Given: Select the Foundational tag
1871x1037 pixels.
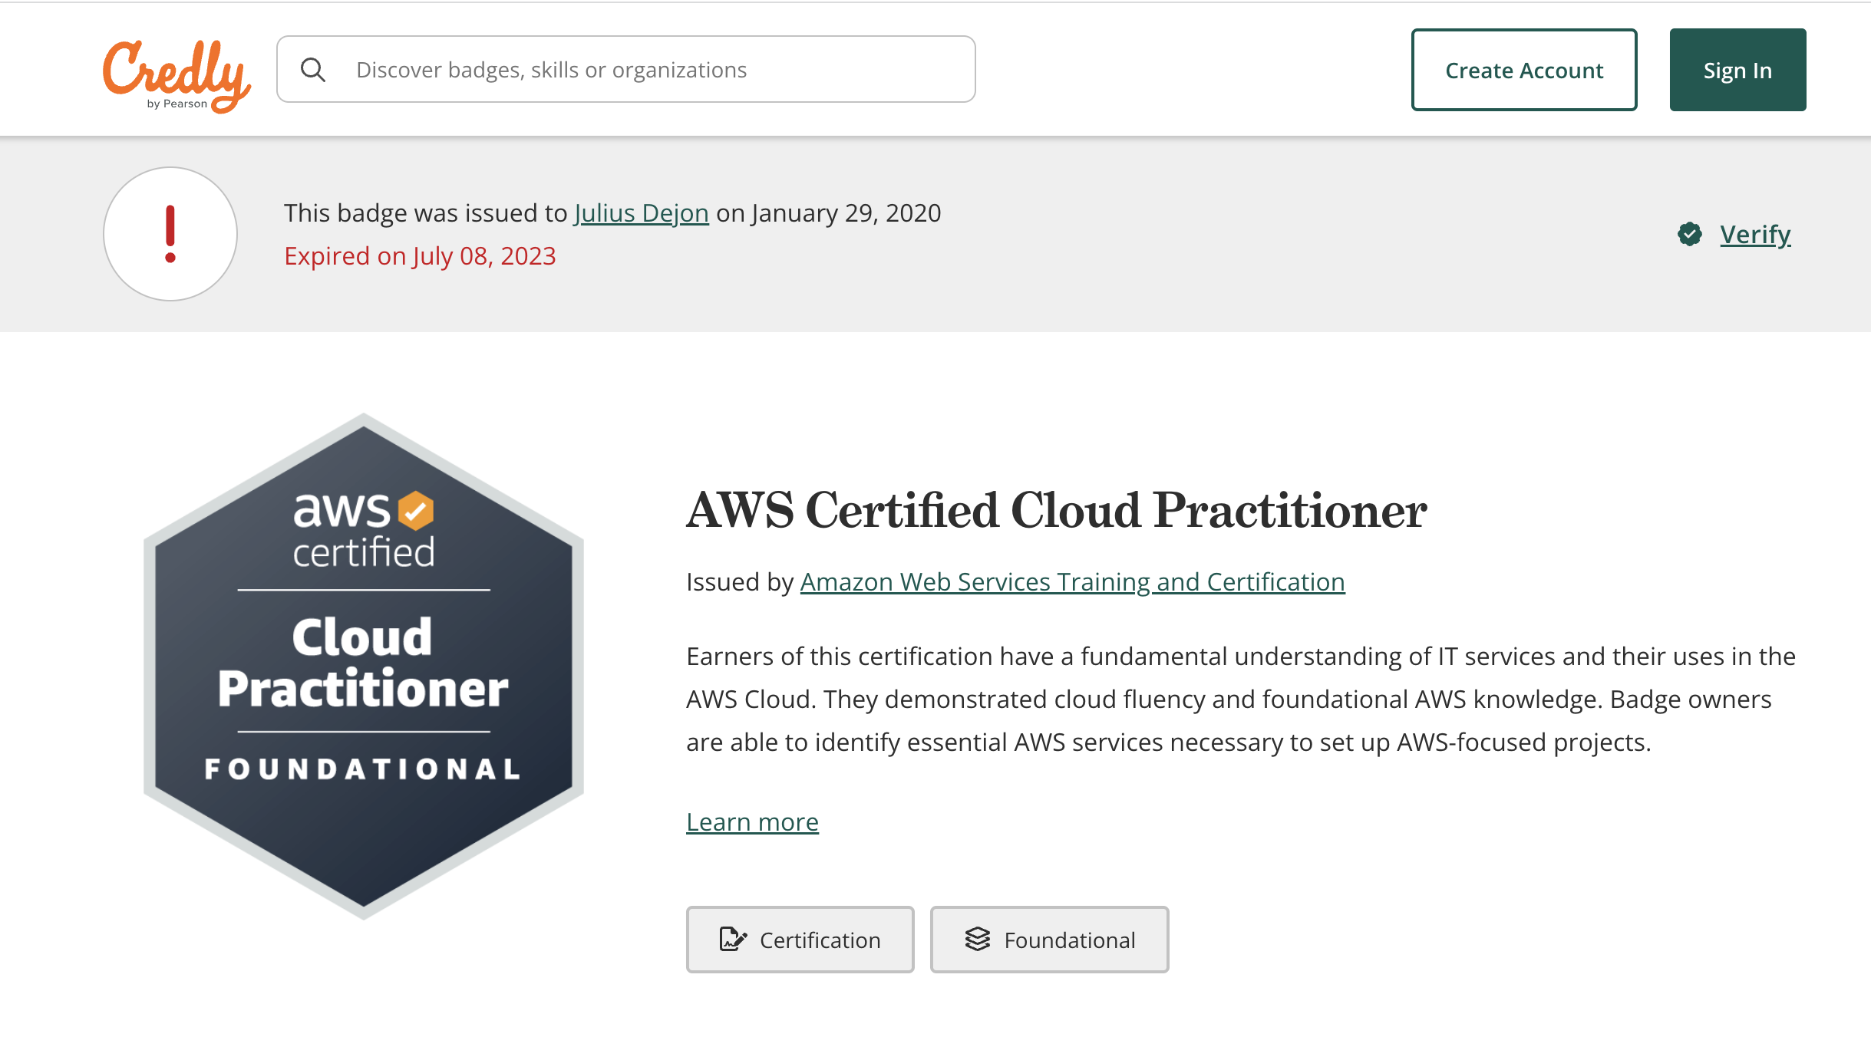Looking at the screenshot, I should coord(1049,939).
